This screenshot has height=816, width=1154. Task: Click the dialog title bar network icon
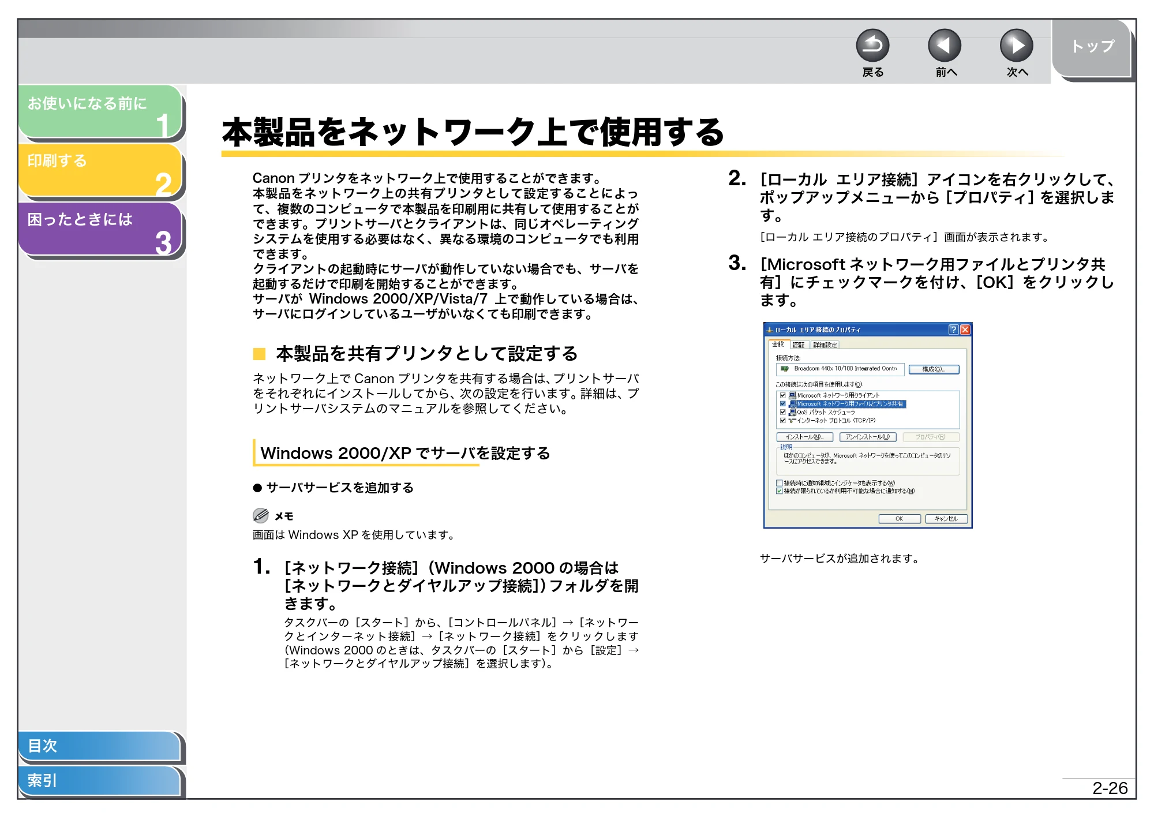pos(769,330)
